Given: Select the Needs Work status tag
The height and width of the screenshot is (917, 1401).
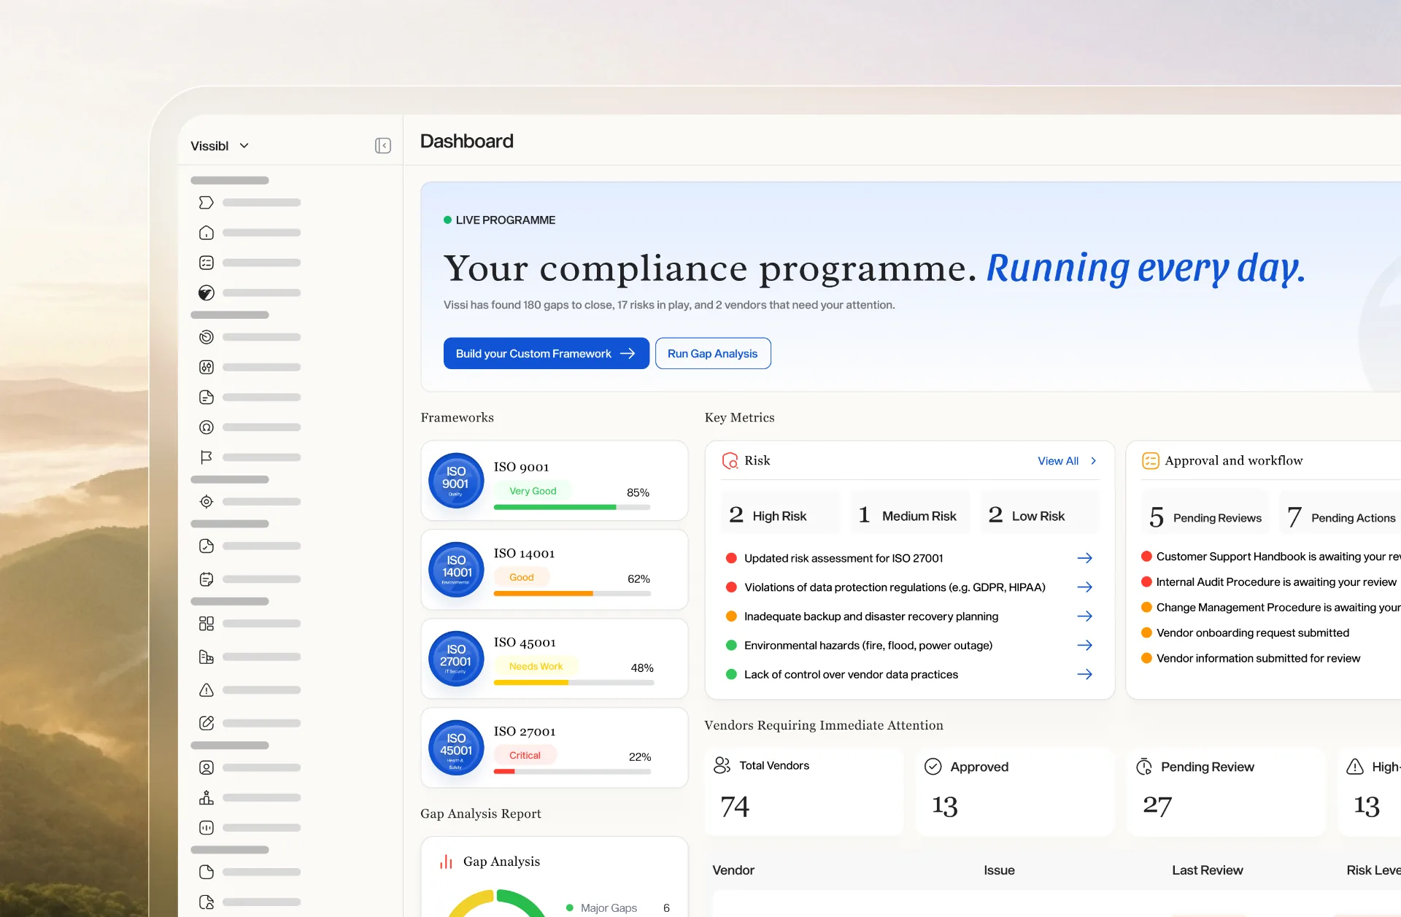Looking at the screenshot, I should pos(536,666).
